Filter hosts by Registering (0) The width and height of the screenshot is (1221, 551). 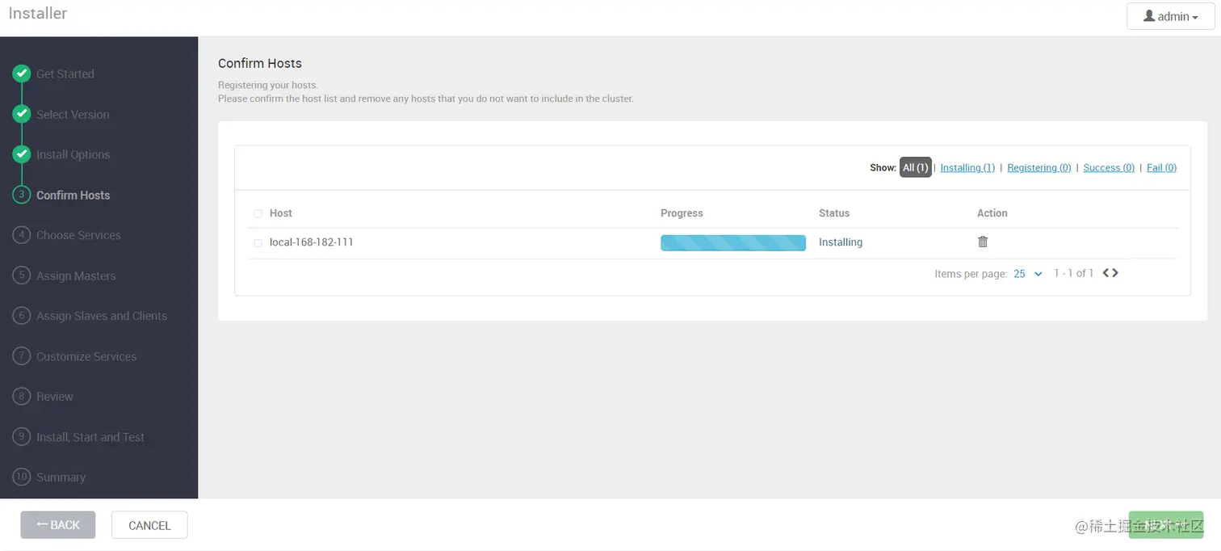click(1039, 167)
